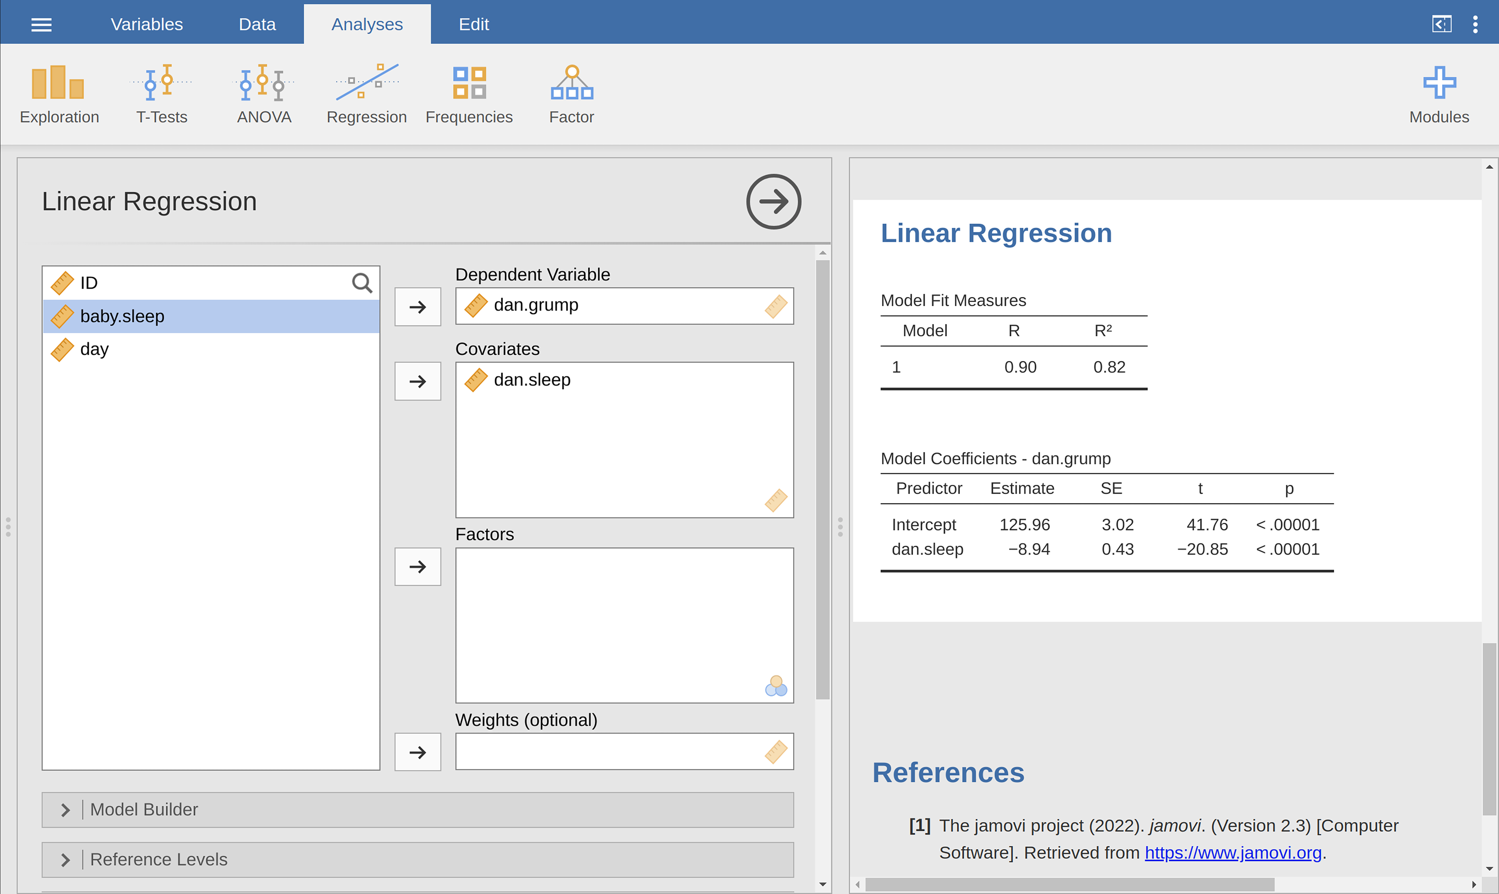Open the Regression analyses menu

point(366,94)
